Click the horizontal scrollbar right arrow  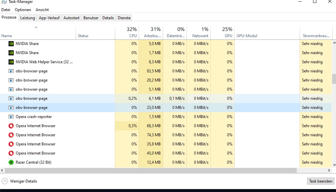[x=329, y=170]
